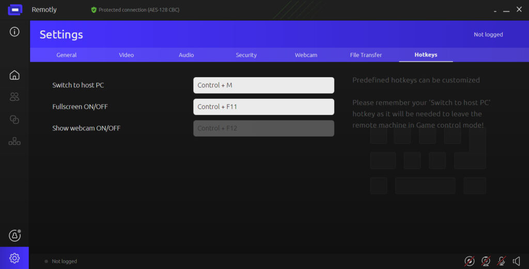Open the contacts (people) sidebar icon
Image resolution: width=529 pixels, height=269 pixels.
coord(14,97)
